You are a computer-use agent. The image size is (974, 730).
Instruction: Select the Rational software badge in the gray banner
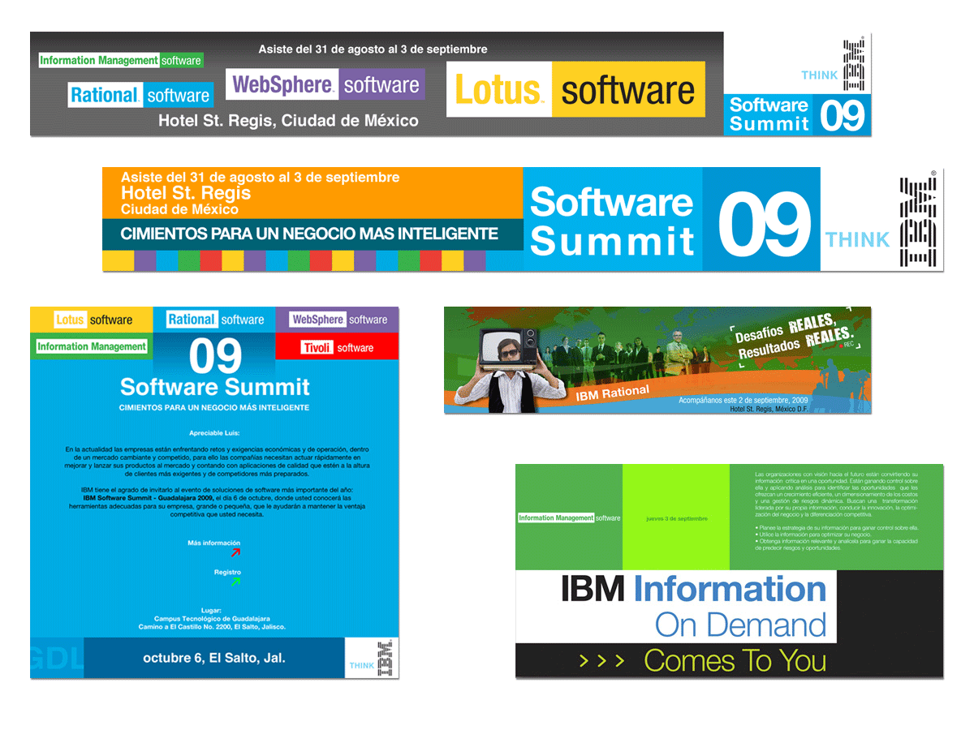140,95
